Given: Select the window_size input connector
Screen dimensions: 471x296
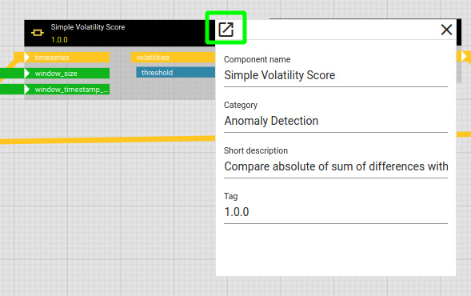Looking at the screenshot, I should coord(66,74).
